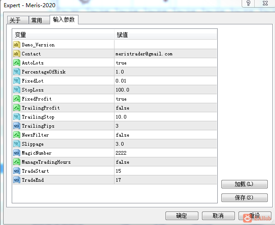Select the ManageTradingHours value false

165,162
